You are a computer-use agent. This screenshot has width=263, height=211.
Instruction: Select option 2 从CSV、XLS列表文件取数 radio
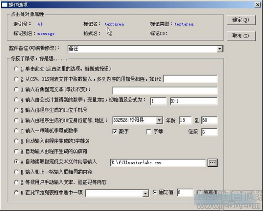coord(16,79)
